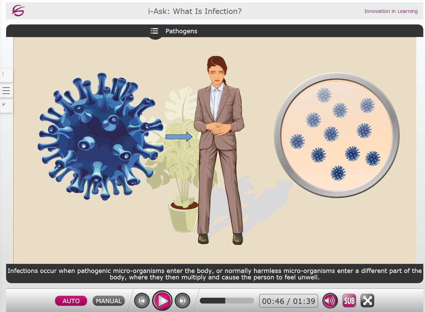Image resolution: width=425 pixels, height=312 pixels.
Task: Open the list menu icon beside Pathogens
Action: pyautogui.click(x=154, y=31)
